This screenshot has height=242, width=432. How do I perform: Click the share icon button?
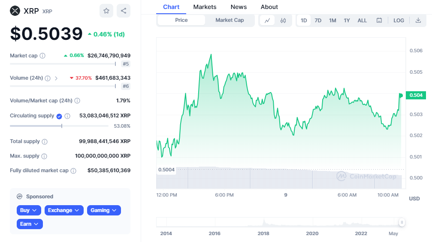tap(124, 11)
